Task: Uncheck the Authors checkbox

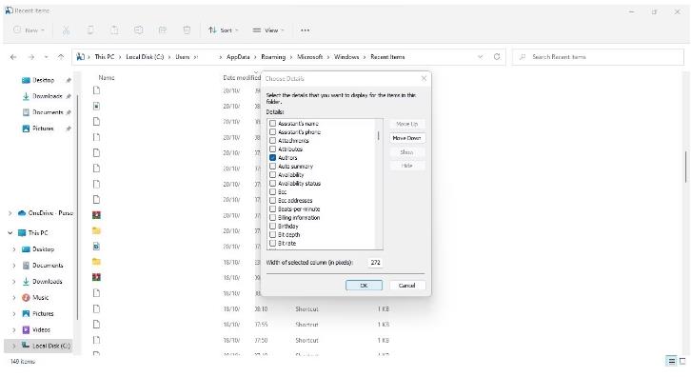Action: [272, 157]
